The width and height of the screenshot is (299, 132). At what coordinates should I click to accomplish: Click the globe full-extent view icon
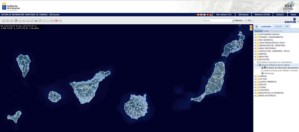(x=16, y=20)
